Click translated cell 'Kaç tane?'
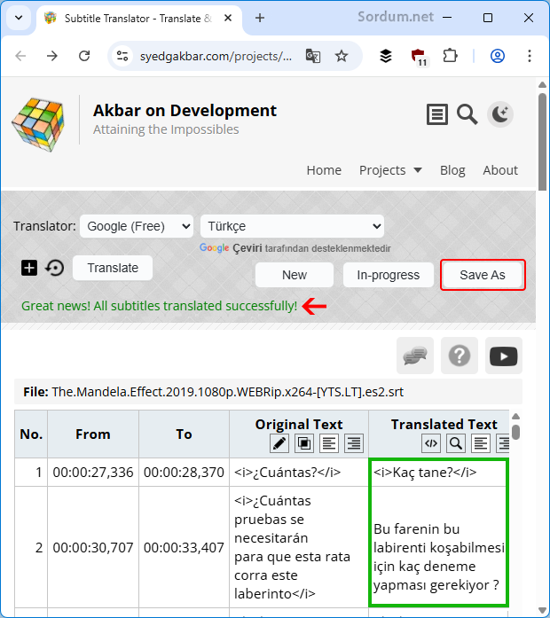This screenshot has height=618, width=550. click(437, 473)
